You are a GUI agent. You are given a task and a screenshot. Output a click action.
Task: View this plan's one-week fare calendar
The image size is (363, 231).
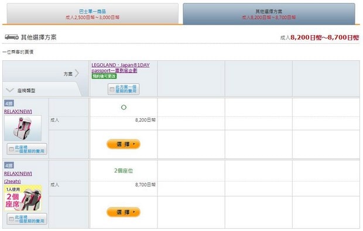click(x=124, y=89)
